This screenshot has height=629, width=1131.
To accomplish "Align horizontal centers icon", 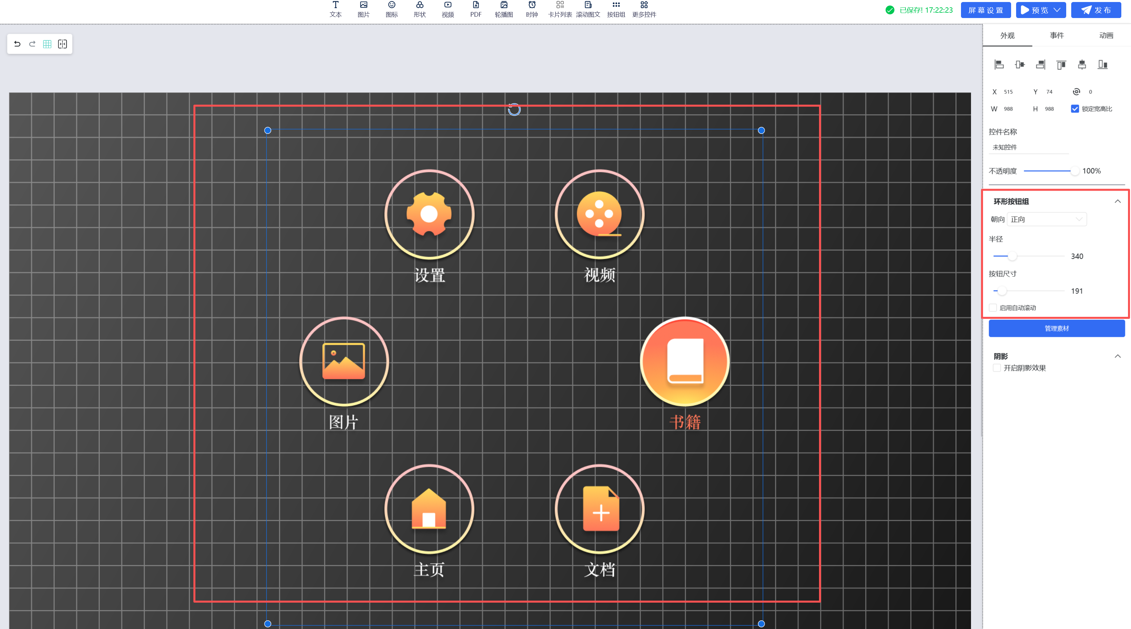I will click(x=1019, y=64).
